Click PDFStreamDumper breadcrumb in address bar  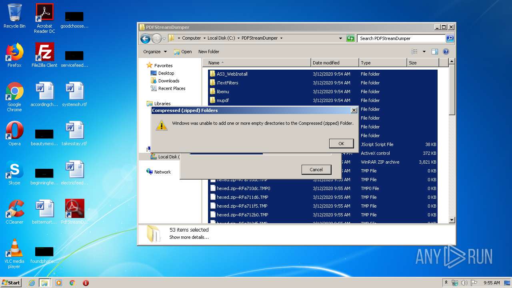(260, 38)
